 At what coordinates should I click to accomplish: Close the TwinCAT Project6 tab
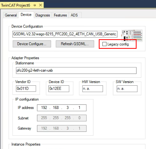pos(40,5)
